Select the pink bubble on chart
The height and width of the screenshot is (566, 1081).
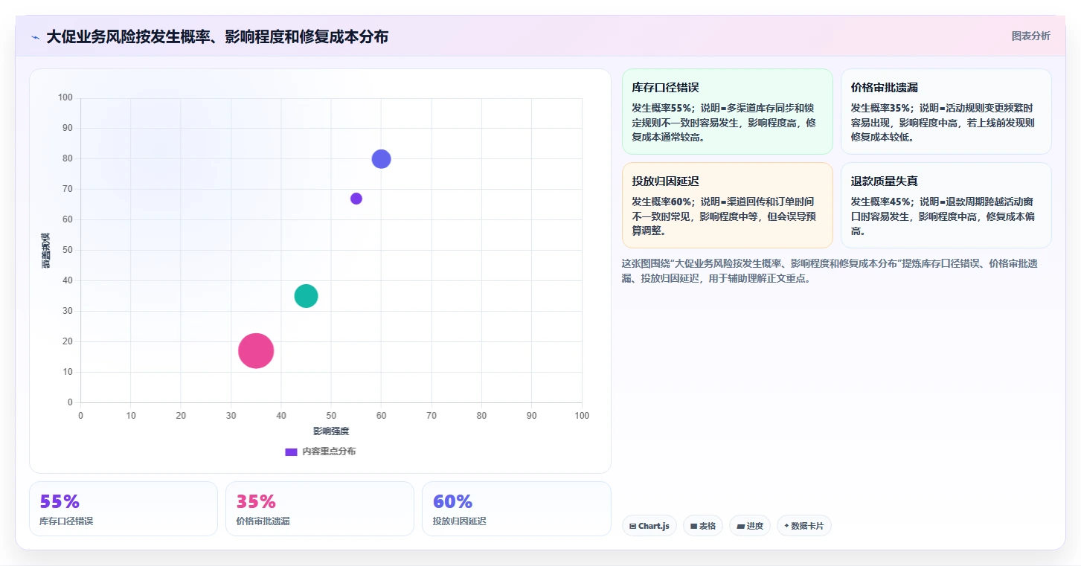click(256, 351)
